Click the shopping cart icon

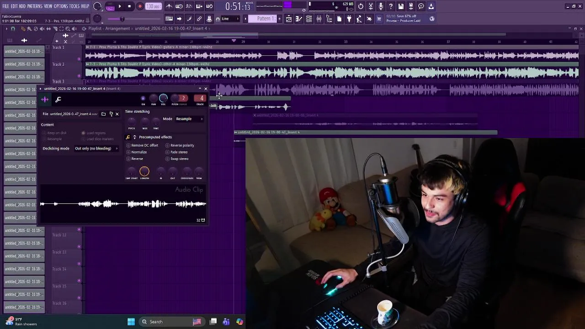pyautogui.click(x=379, y=19)
